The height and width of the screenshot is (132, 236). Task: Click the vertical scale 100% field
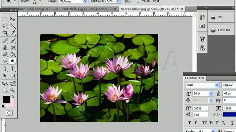click(x=201, y=109)
